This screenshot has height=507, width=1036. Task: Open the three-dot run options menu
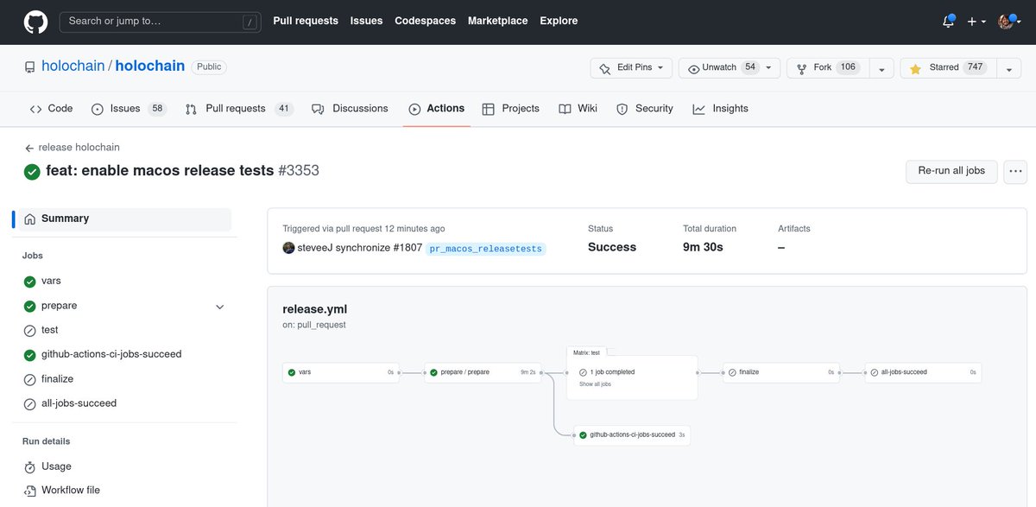[1015, 171]
